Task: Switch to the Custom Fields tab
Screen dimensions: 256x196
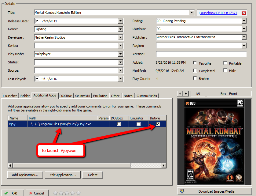Action: point(147,96)
